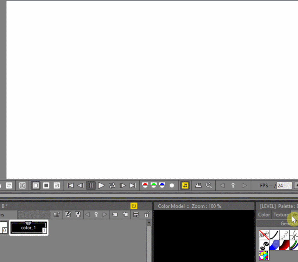298x262 pixels.
Task: Save the level using the floppy disk icon
Action: (x=78, y=214)
